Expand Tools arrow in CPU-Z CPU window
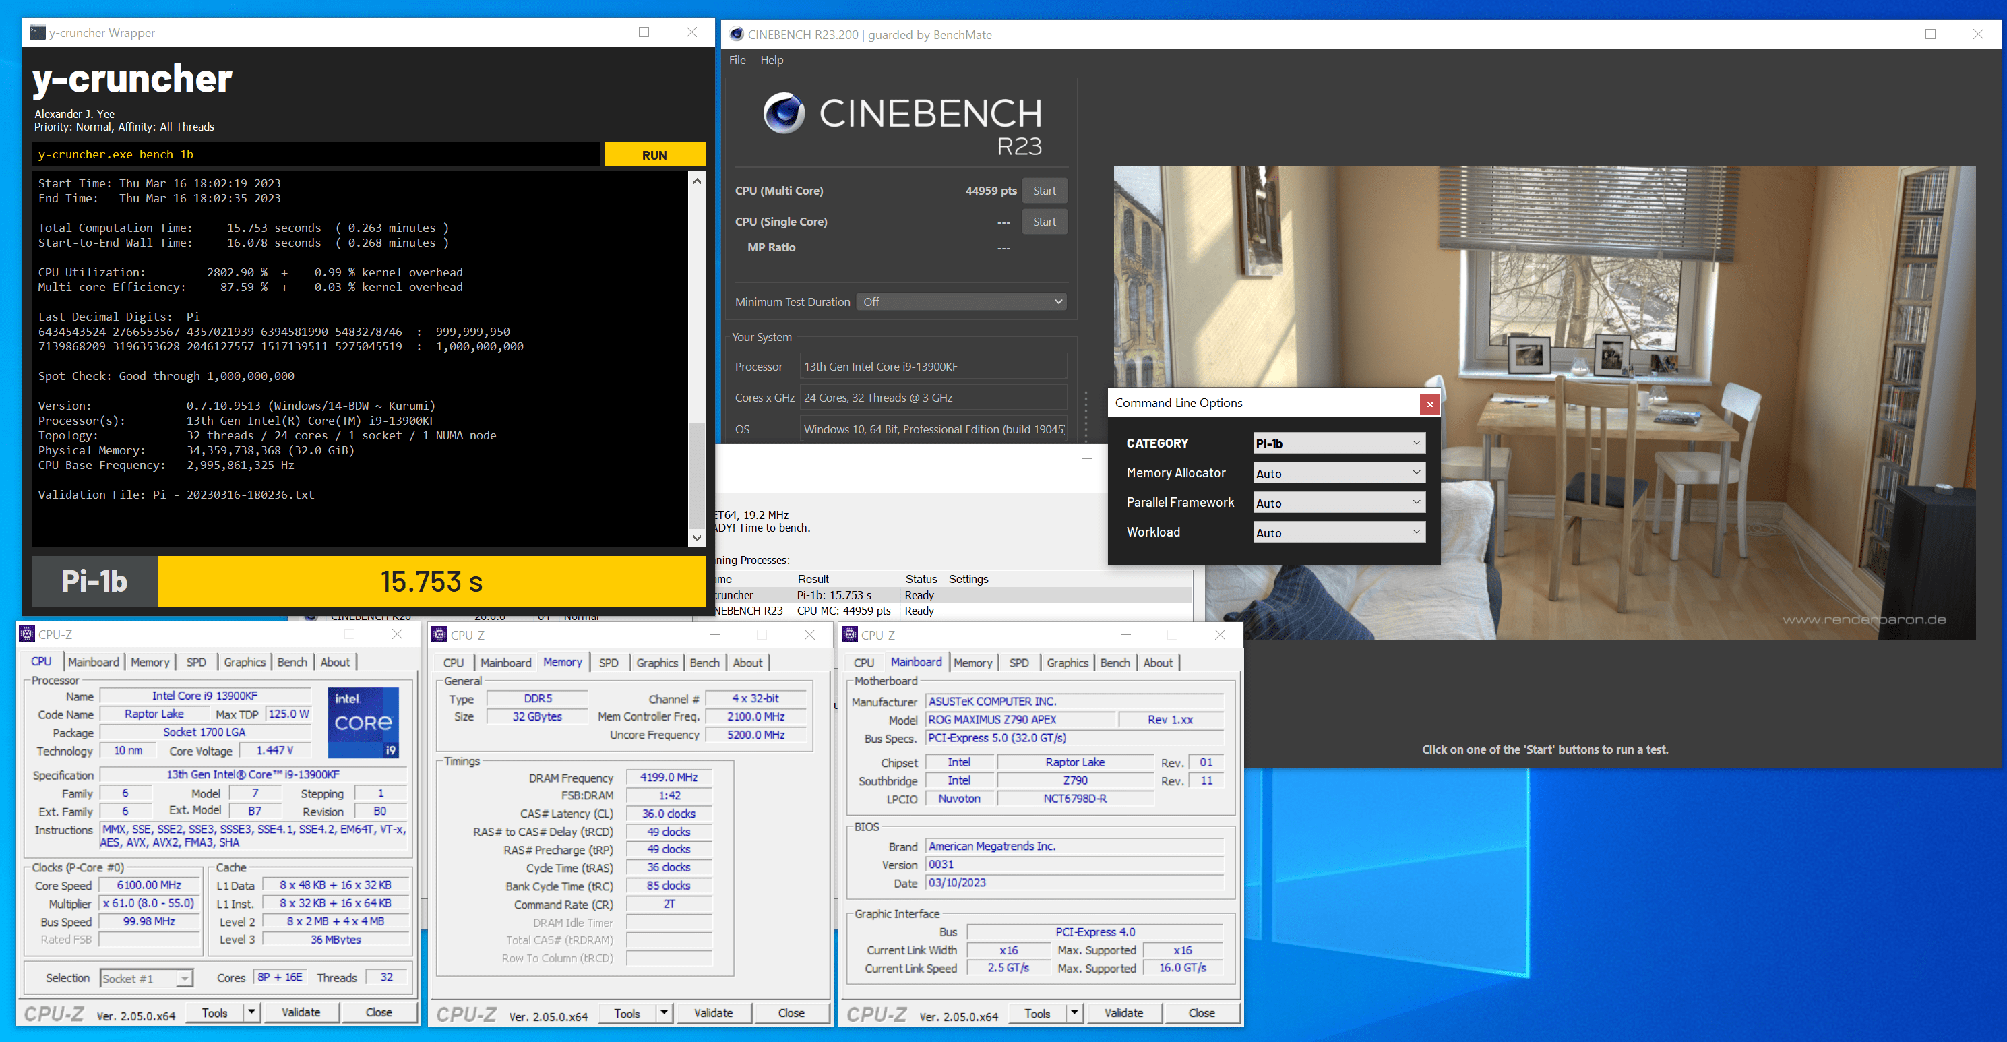 pos(251,1012)
